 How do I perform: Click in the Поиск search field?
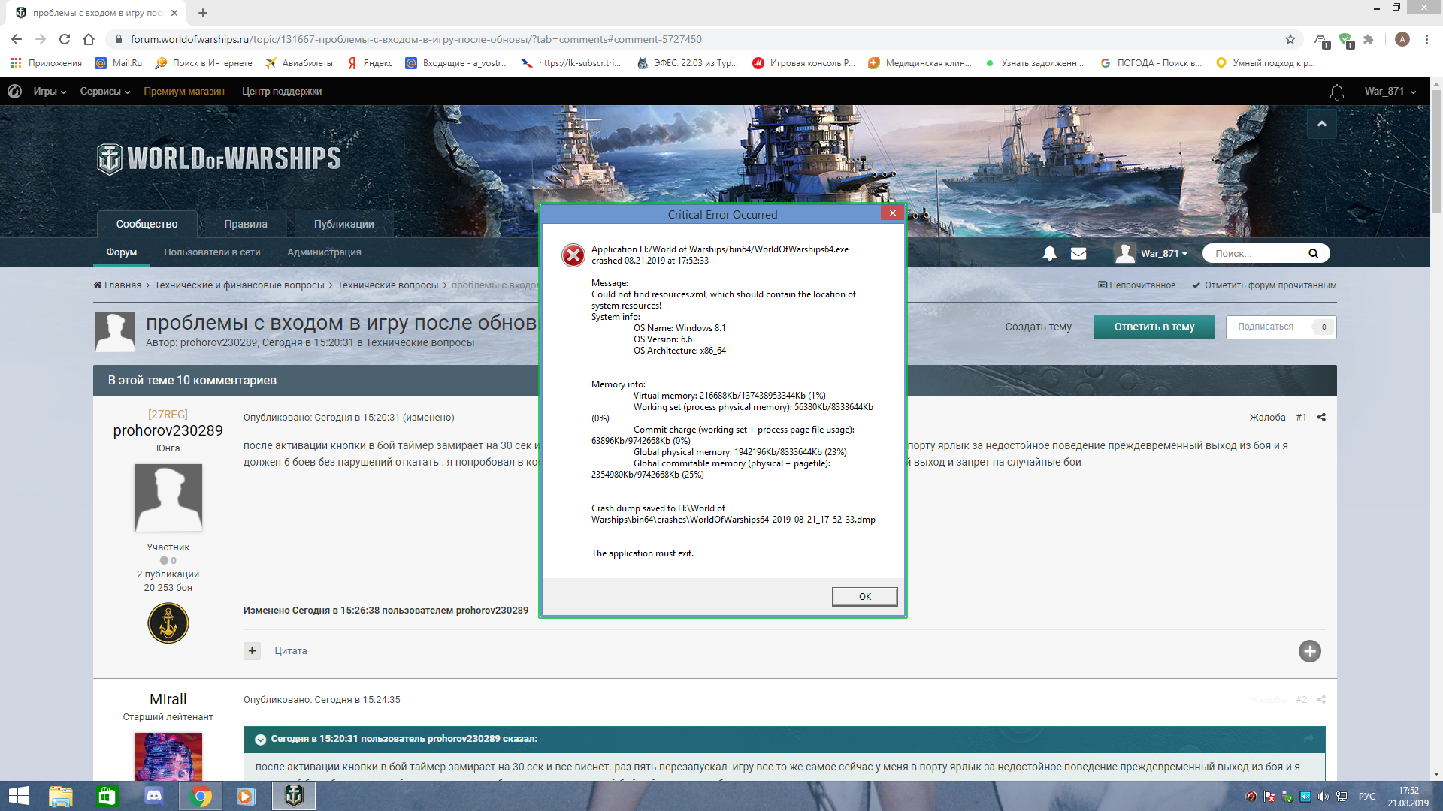[x=1259, y=253]
